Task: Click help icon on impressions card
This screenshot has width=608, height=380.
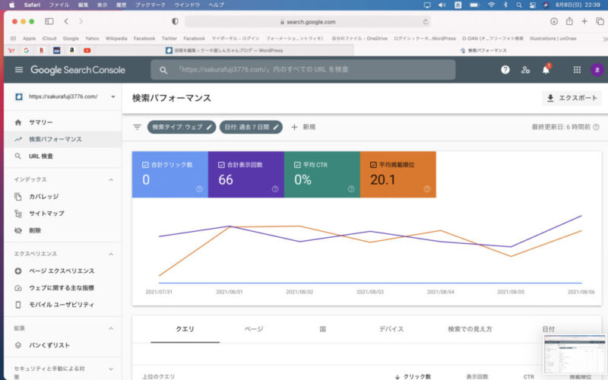Action: [275, 189]
